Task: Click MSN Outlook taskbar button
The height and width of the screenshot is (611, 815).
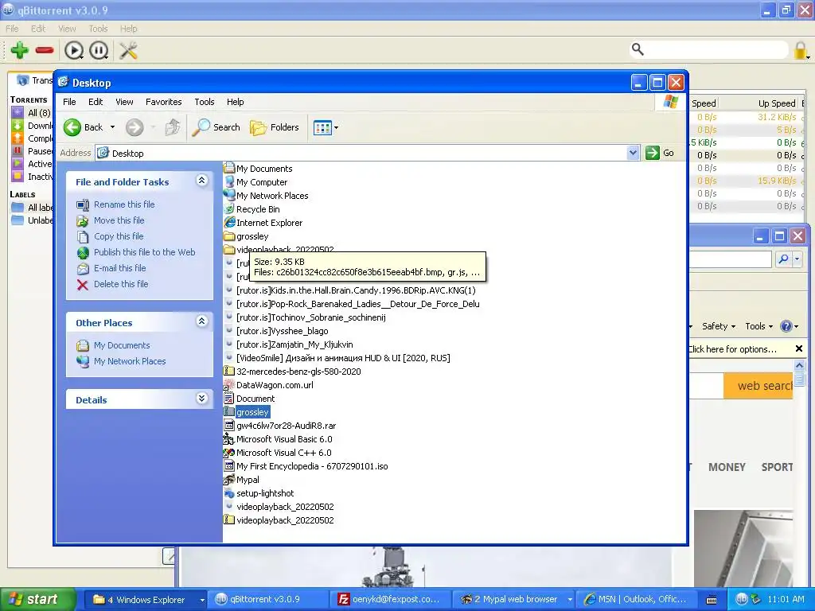Action: (x=637, y=600)
